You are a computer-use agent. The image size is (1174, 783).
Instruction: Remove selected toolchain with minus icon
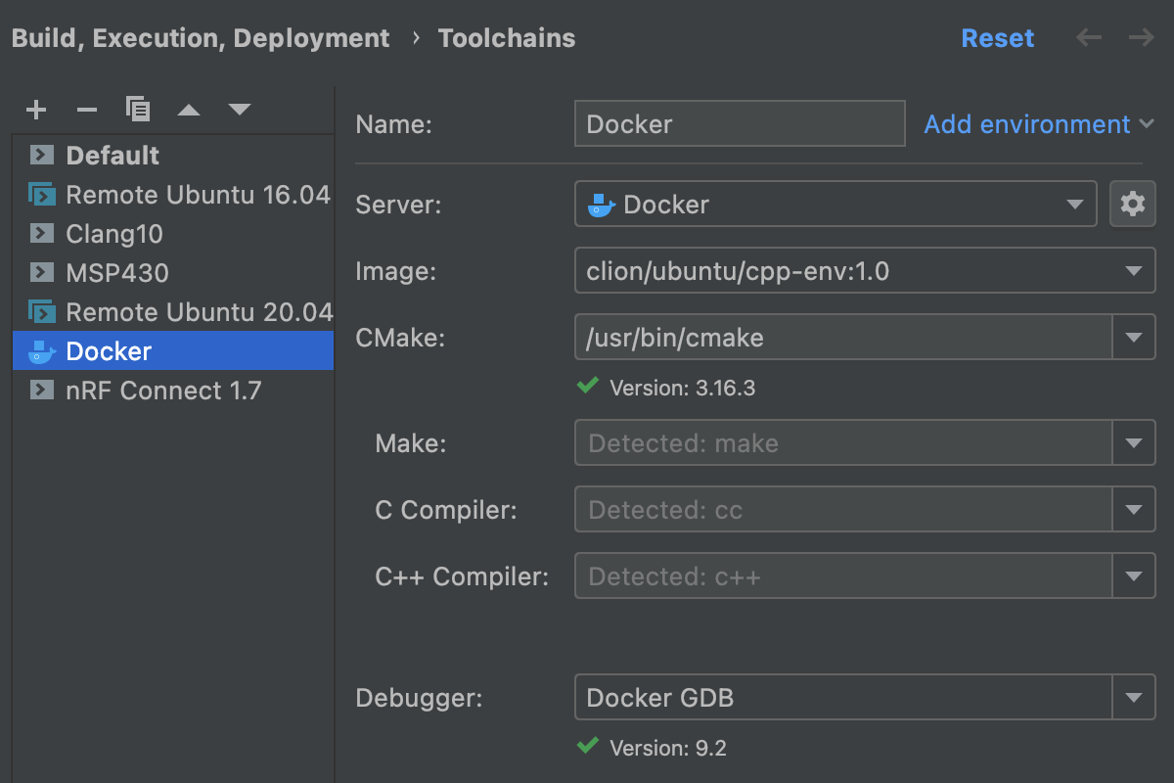[87, 110]
